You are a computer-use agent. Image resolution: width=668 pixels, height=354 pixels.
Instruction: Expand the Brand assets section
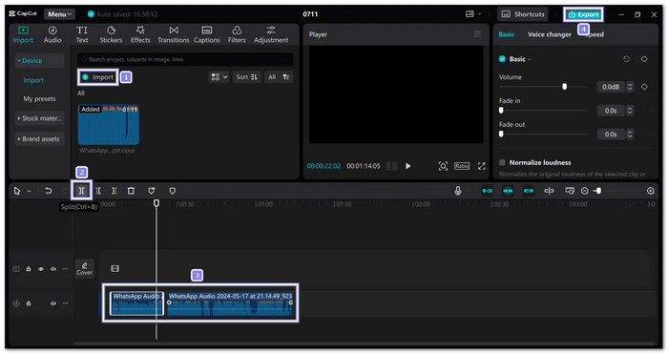[40, 138]
